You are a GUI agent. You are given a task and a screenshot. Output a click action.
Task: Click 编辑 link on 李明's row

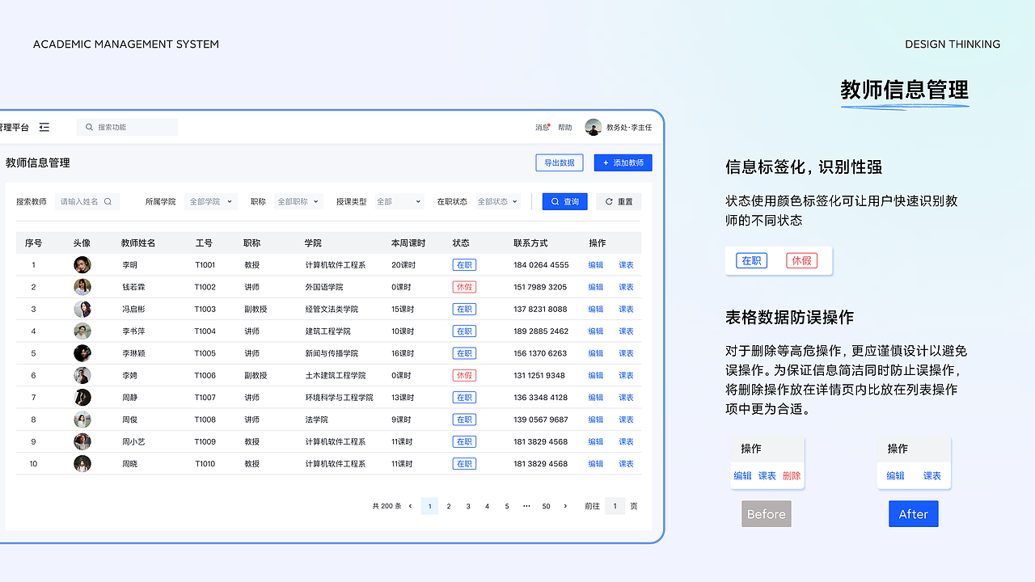pos(596,264)
